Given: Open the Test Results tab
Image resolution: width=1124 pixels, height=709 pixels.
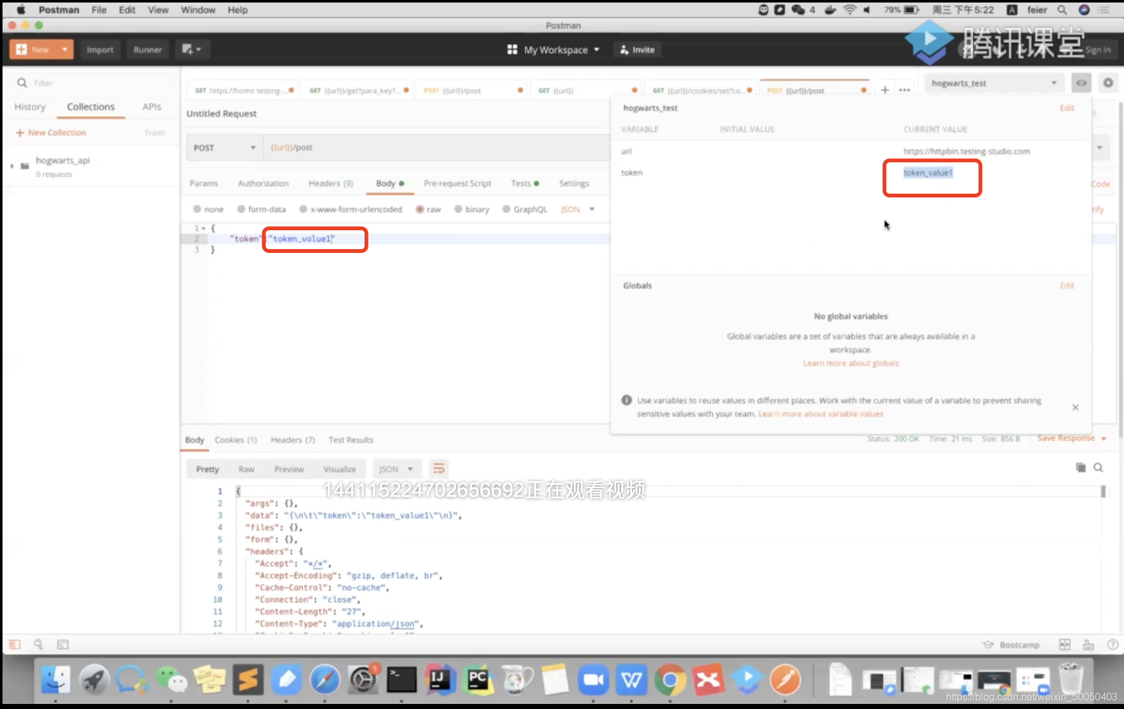Looking at the screenshot, I should pos(351,440).
